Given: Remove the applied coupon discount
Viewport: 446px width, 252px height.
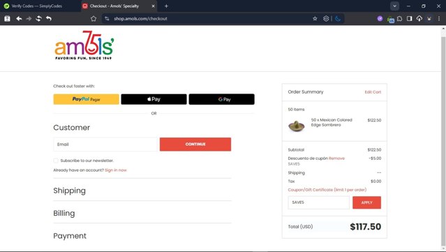Looking at the screenshot, I should pyautogui.click(x=337, y=158).
